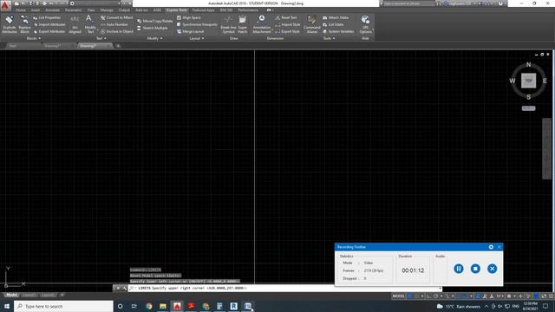Expand the Text panel dropdown
555x312 pixels.
pyautogui.click(x=101, y=38)
